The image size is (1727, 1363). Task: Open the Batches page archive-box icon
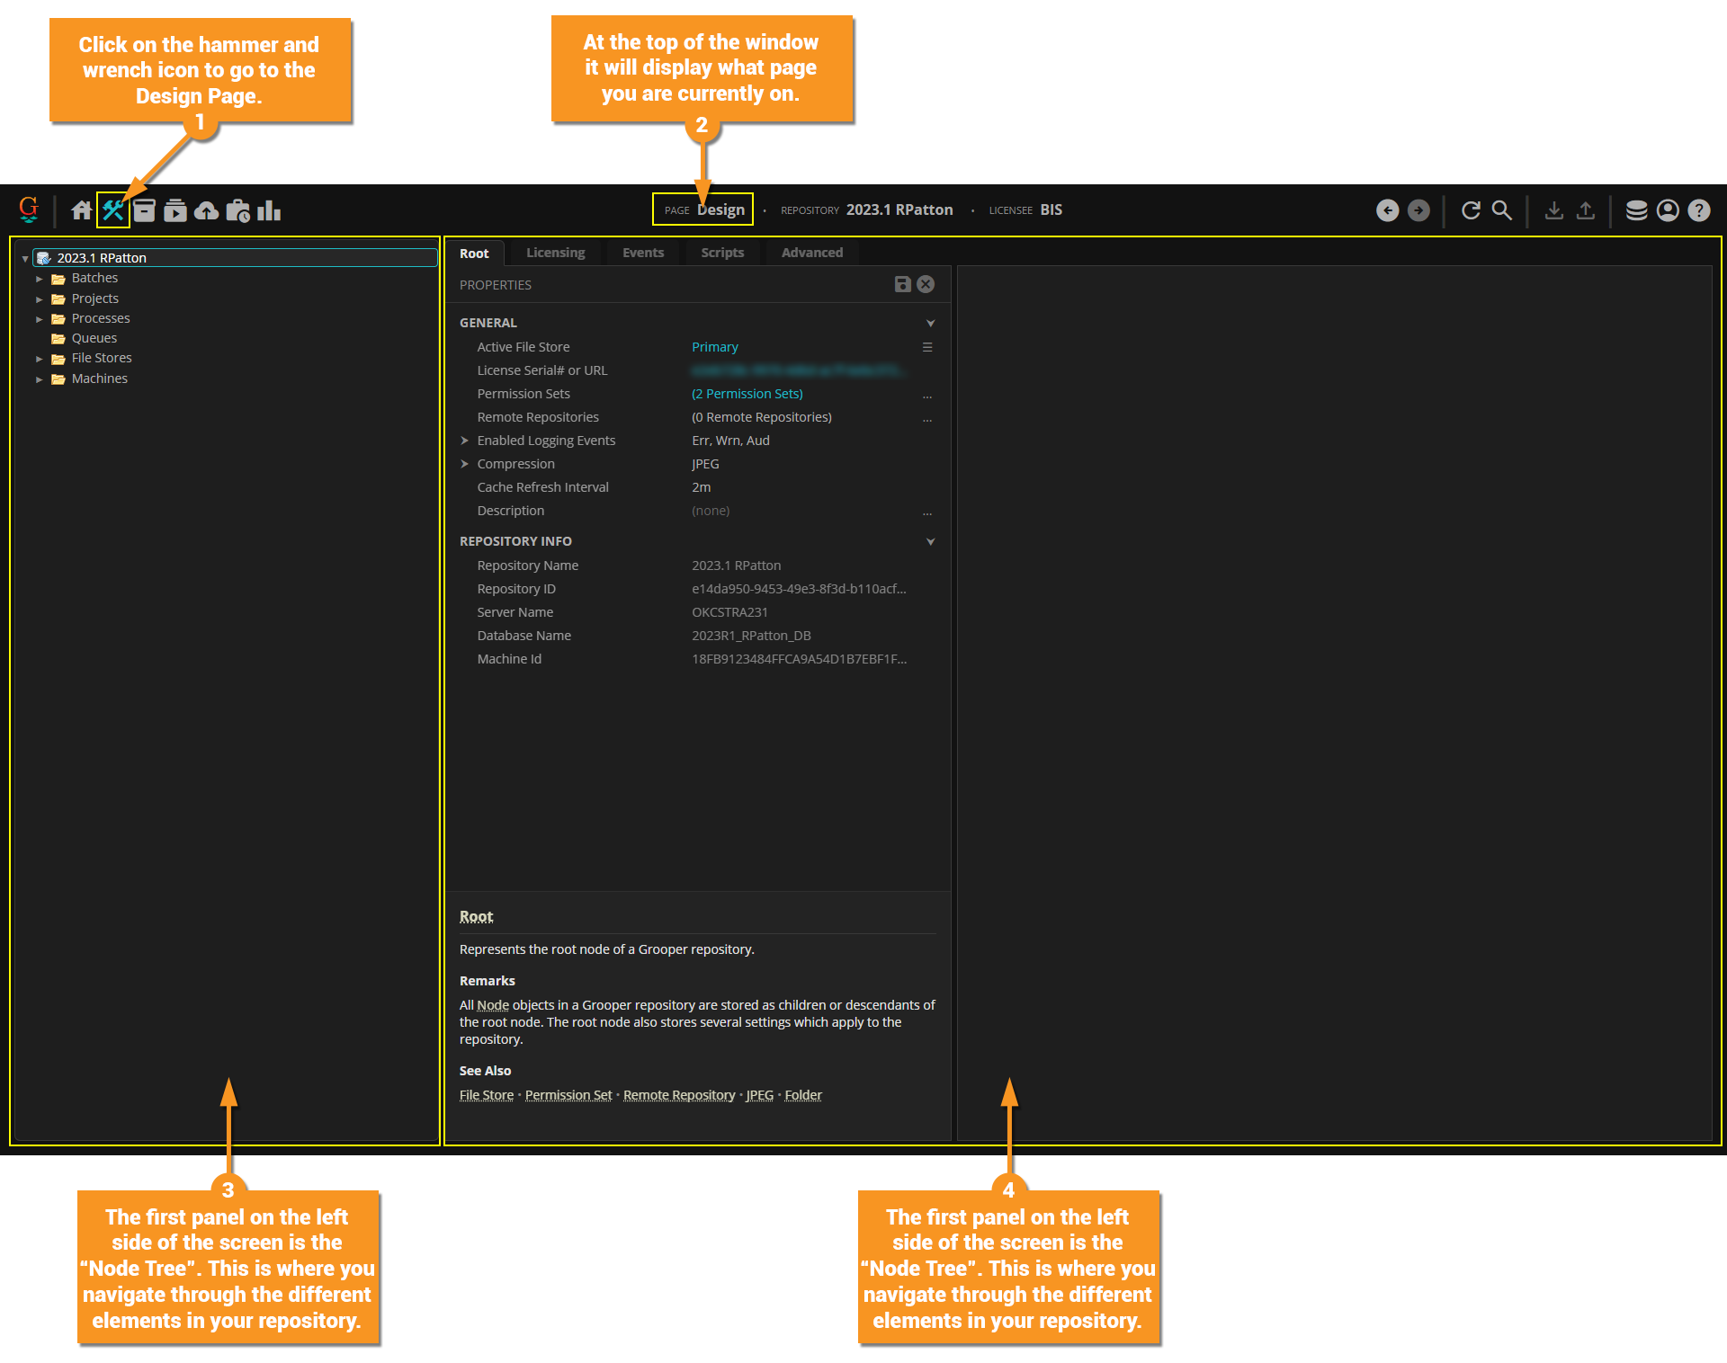click(144, 210)
